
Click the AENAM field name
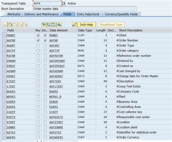coord(11,71)
